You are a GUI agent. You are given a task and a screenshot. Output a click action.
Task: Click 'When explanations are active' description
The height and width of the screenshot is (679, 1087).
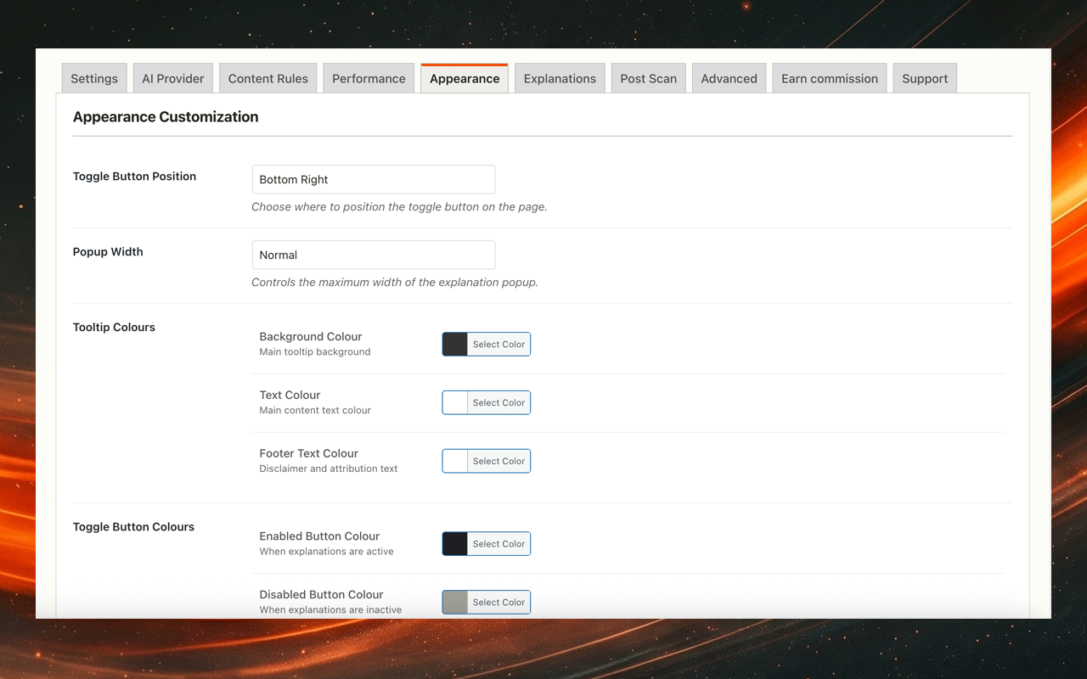coord(326,552)
